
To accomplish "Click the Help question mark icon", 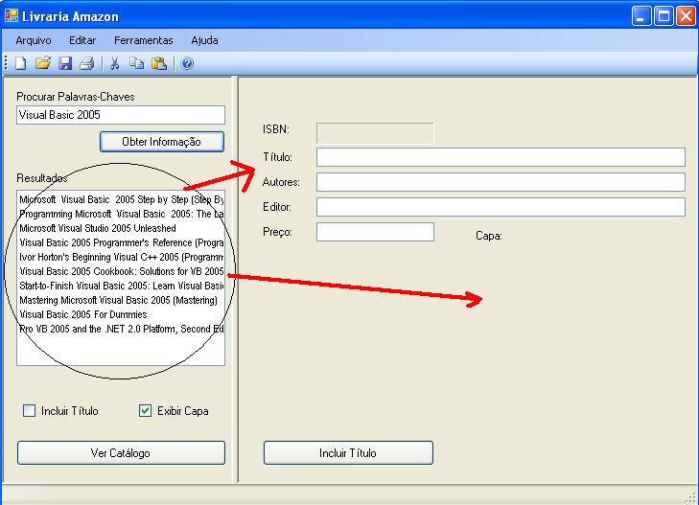I will pos(187,63).
